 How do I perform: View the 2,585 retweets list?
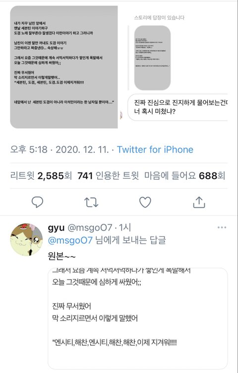41,176
